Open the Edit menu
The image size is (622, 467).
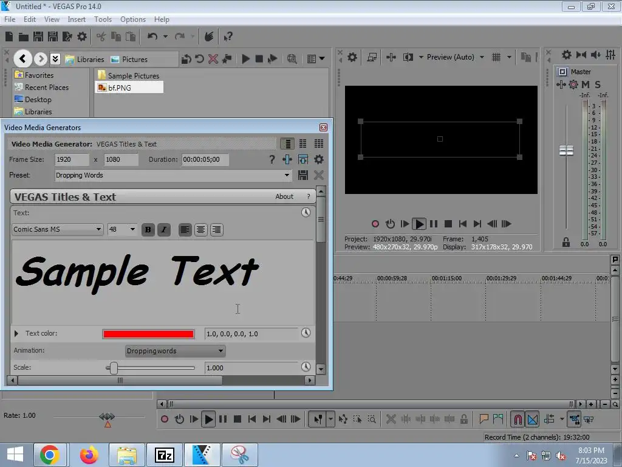[x=30, y=19]
